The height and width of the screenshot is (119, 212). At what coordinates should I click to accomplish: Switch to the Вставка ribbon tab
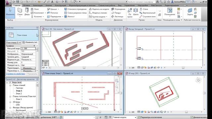[x=26, y=5]
